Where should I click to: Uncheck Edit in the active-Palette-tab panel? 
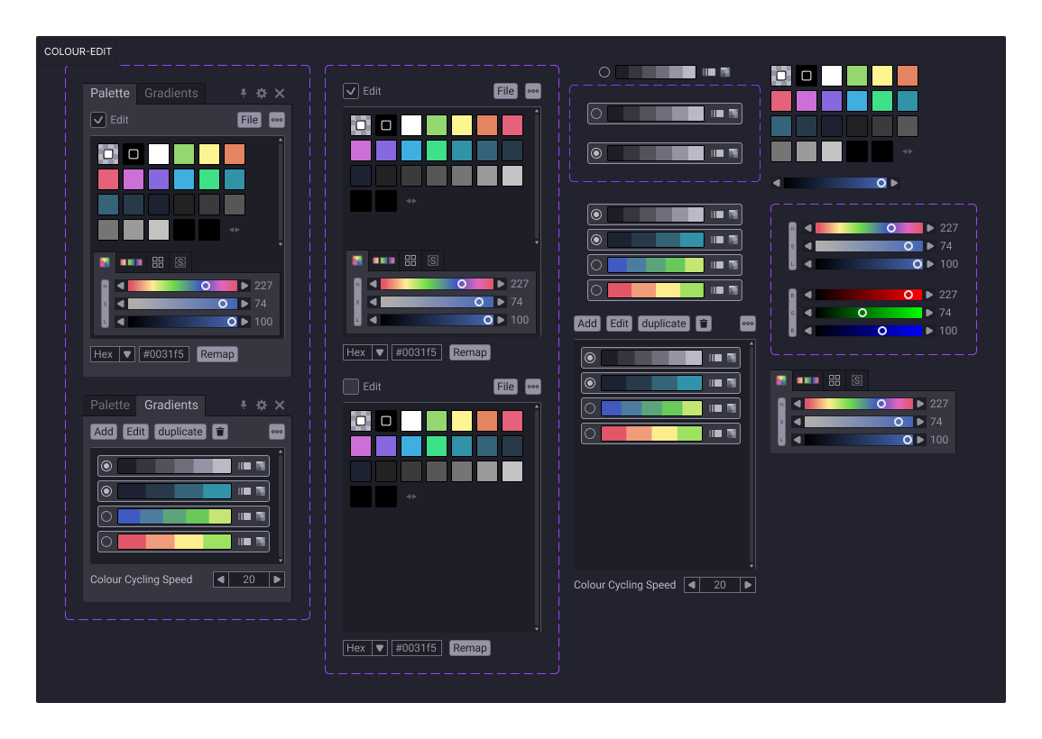point(98,120)
